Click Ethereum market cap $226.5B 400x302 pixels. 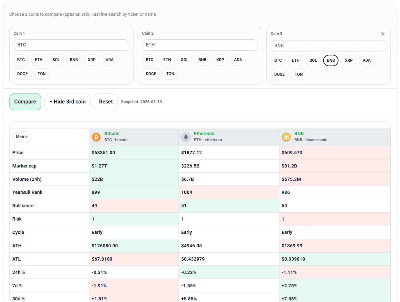190,166
